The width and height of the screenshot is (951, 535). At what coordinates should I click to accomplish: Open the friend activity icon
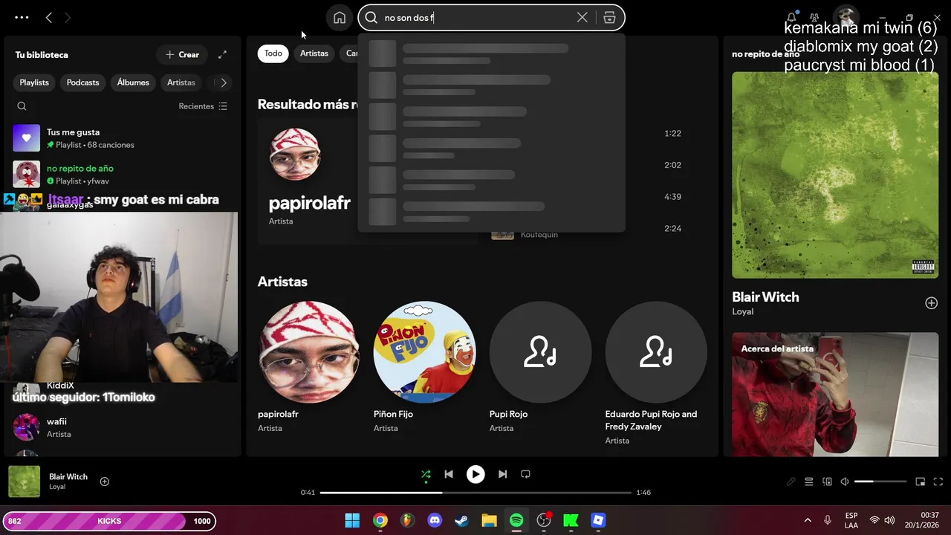click(x=814, y=17)
